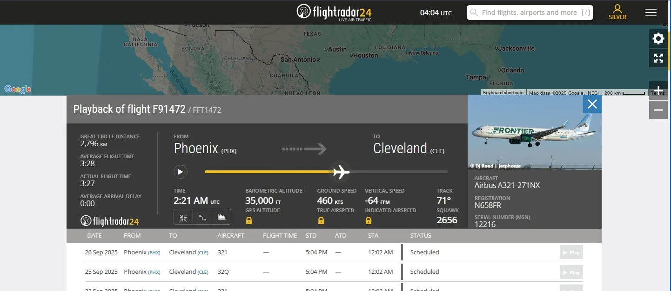Viewport: 671px width, 291px height.
Task: Click the Flightradar24 logo in header
Action: tap(334, 12)
